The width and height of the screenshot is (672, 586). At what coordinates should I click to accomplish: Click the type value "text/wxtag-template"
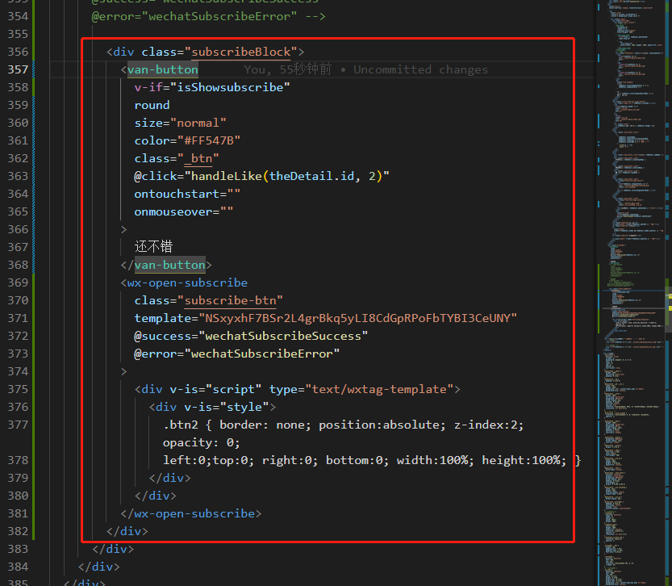(379, 390)
